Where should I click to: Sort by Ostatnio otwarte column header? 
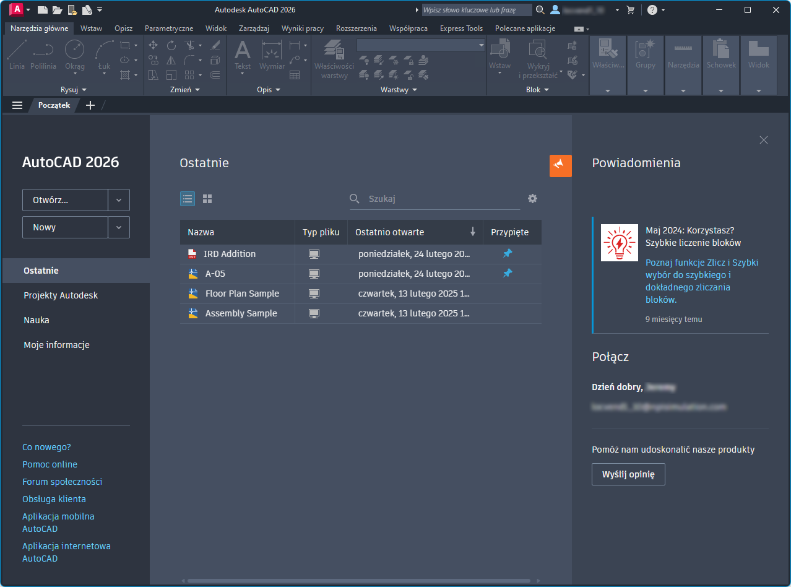click(415, 232)
